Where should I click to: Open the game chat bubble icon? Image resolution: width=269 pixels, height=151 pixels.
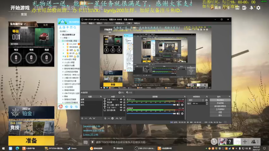(x=85, y=142)
